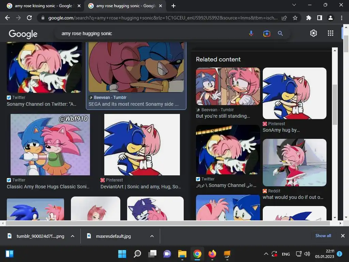This screenshot has height=262, width=349.
Task: Expand options for tumblr png download
Action: (73, 236)
